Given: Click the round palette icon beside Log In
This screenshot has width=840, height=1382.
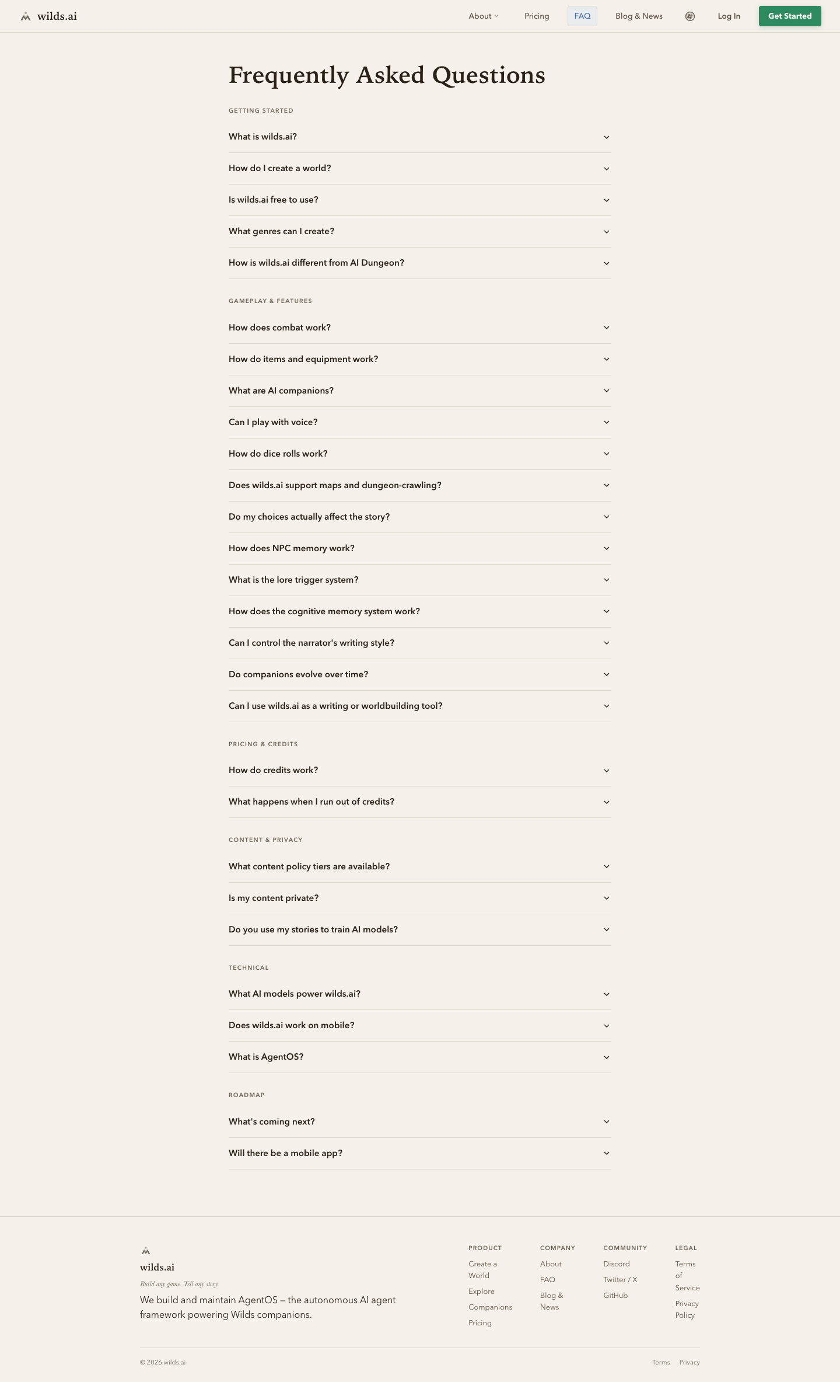Looking at the screenshot, I should (x=690, y=16).
